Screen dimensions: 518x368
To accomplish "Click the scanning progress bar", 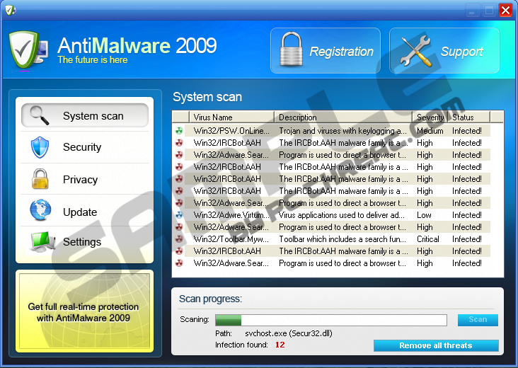I will tap(330, 320).
